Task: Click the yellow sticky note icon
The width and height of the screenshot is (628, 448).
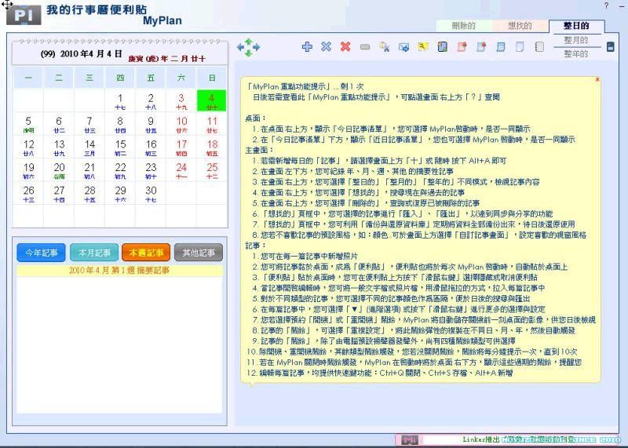Action: pyautogui.click(x=423, y=46)
